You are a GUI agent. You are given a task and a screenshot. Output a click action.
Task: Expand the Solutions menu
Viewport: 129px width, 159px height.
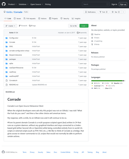23,4
